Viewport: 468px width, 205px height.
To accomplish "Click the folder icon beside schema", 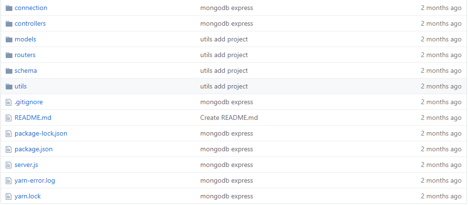I will 9,71.
